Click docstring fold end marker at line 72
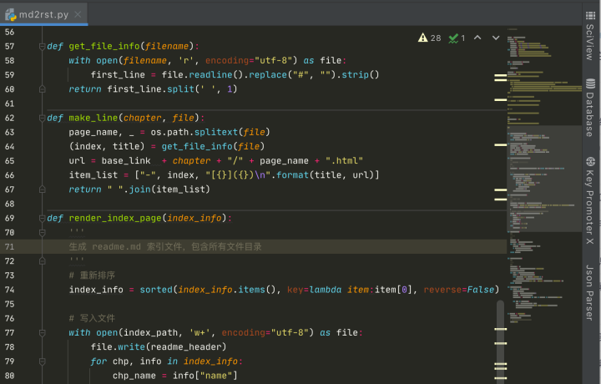This screenshot has height=384, width=601. [43, 261]
